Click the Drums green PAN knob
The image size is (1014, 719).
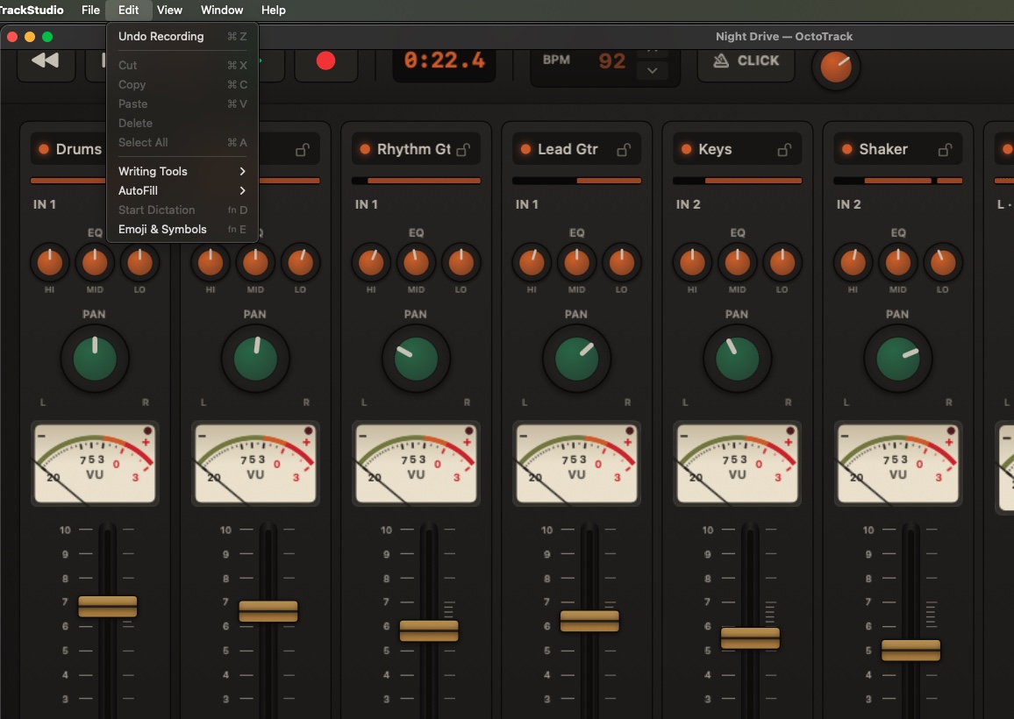tap(95, 359)
